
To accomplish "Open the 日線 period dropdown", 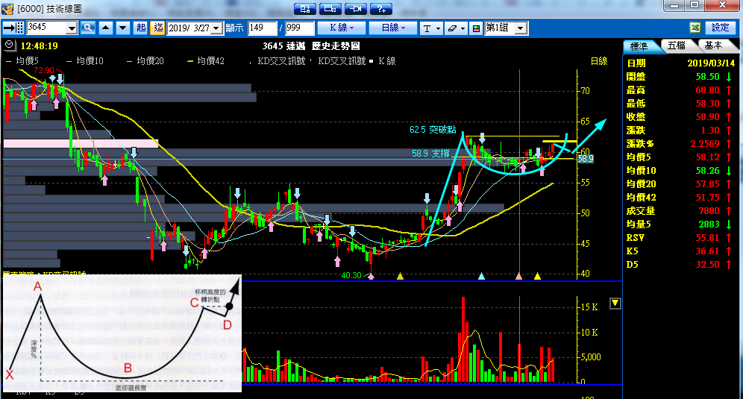I will pyautogui.click(x=393, y=28).
